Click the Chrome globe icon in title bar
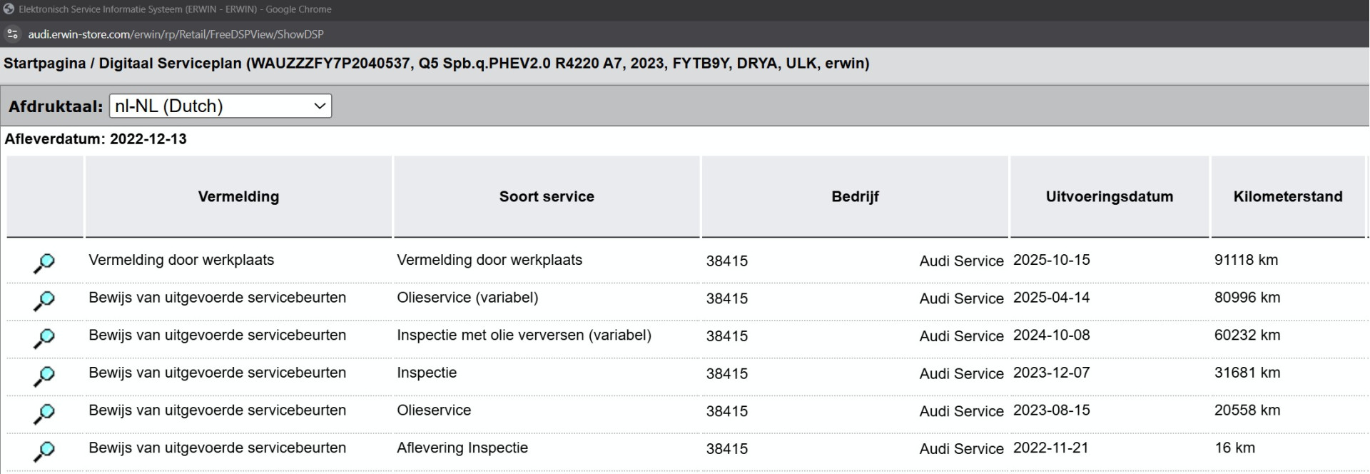The width and height of the screenshot is (1370, 474). pyautogui.click(x=9, y=9)
